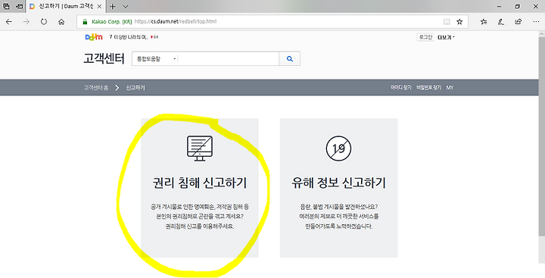Select the 신고하기 | Daum 고객센터 tab
Viewport: 545px width, 278px height.
click(x=65, y=6)
